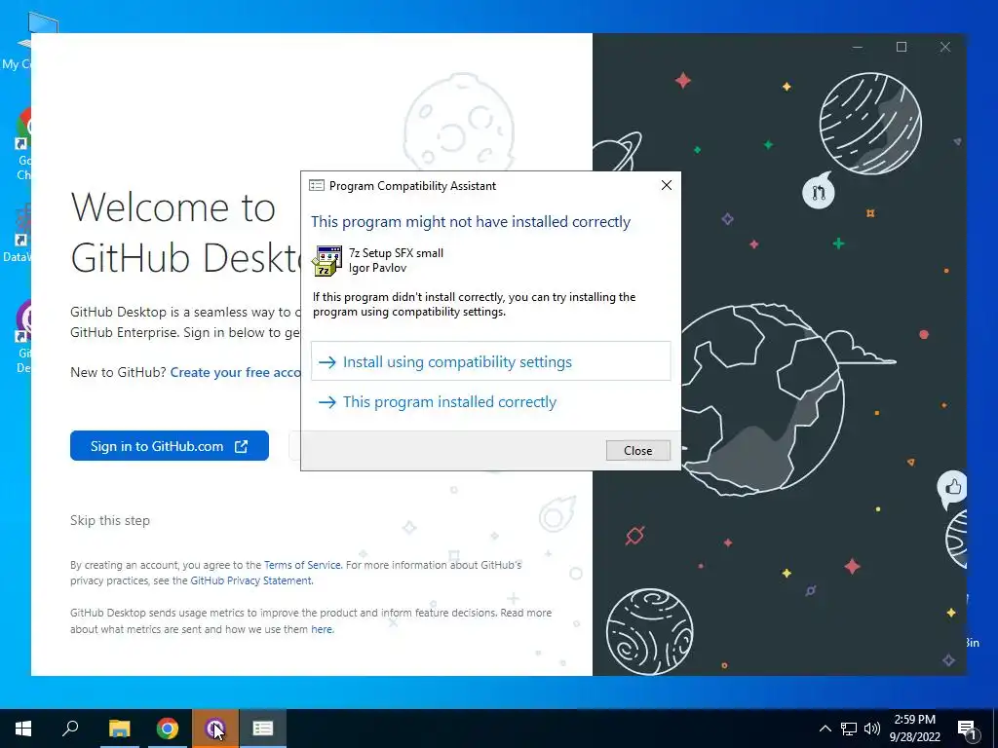Click the Close button in Compatibility Assistant
The width and height of the screenshot is (998, 748).
[637, 450]
